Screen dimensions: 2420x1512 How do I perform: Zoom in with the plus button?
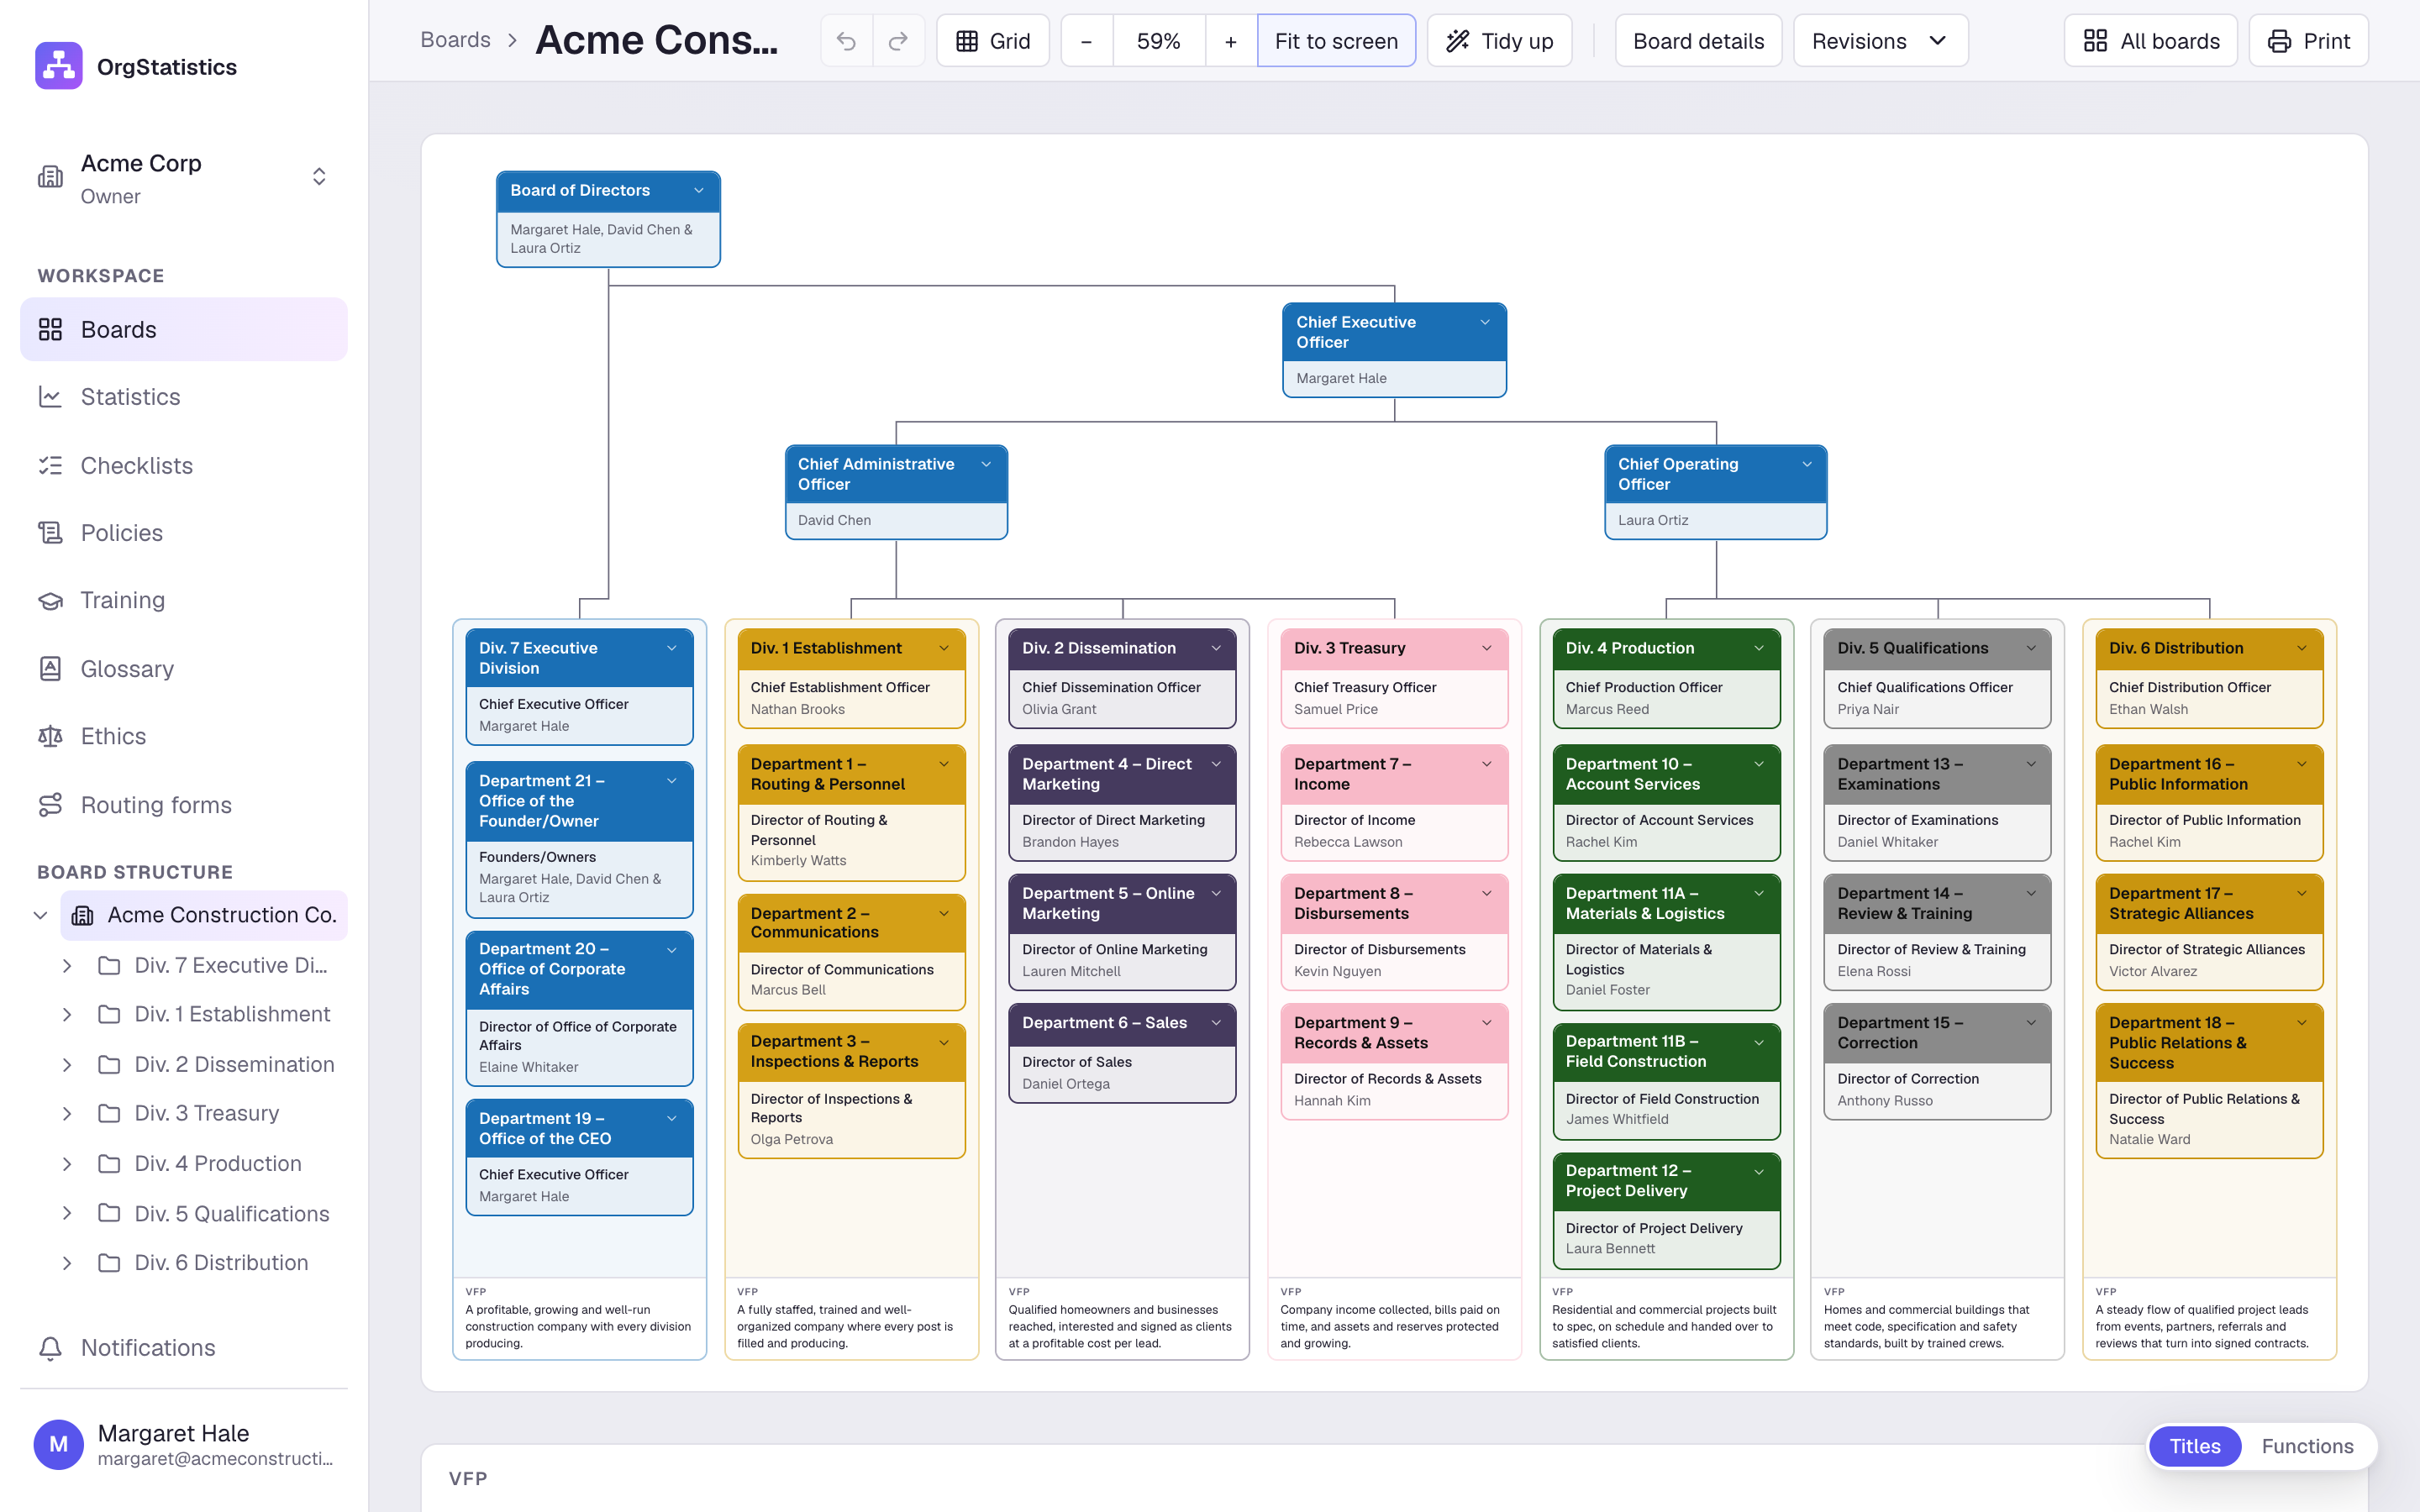point(1231,41)
